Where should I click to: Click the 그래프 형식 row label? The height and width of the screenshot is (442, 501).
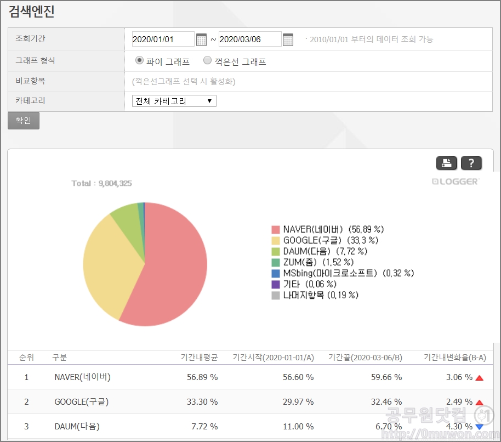[35, 60]
